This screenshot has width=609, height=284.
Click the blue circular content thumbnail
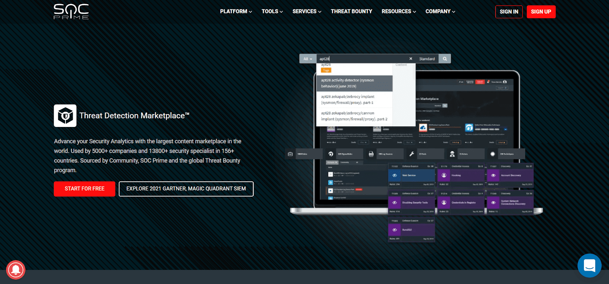coord(469,128)
